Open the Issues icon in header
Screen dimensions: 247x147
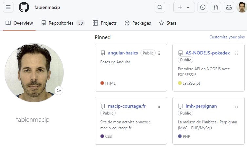click(203, 7)
